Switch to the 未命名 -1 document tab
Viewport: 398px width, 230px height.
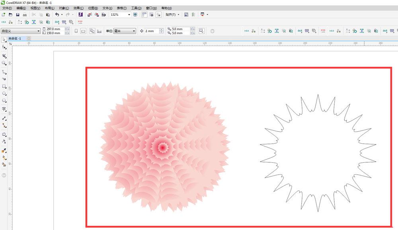pyautogui.click(x=17, y=38)
